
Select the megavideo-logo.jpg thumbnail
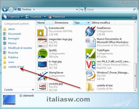(42, 42)
